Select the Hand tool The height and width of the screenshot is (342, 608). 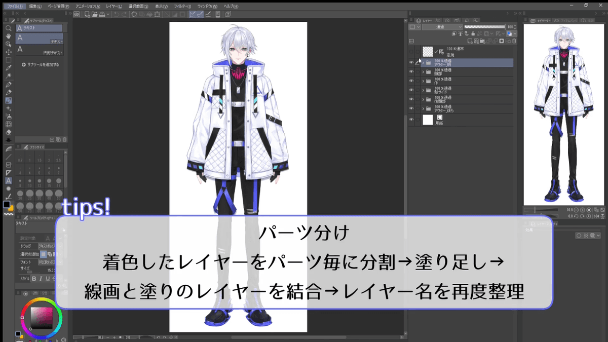pyautogui.click(x=8, y=36)
